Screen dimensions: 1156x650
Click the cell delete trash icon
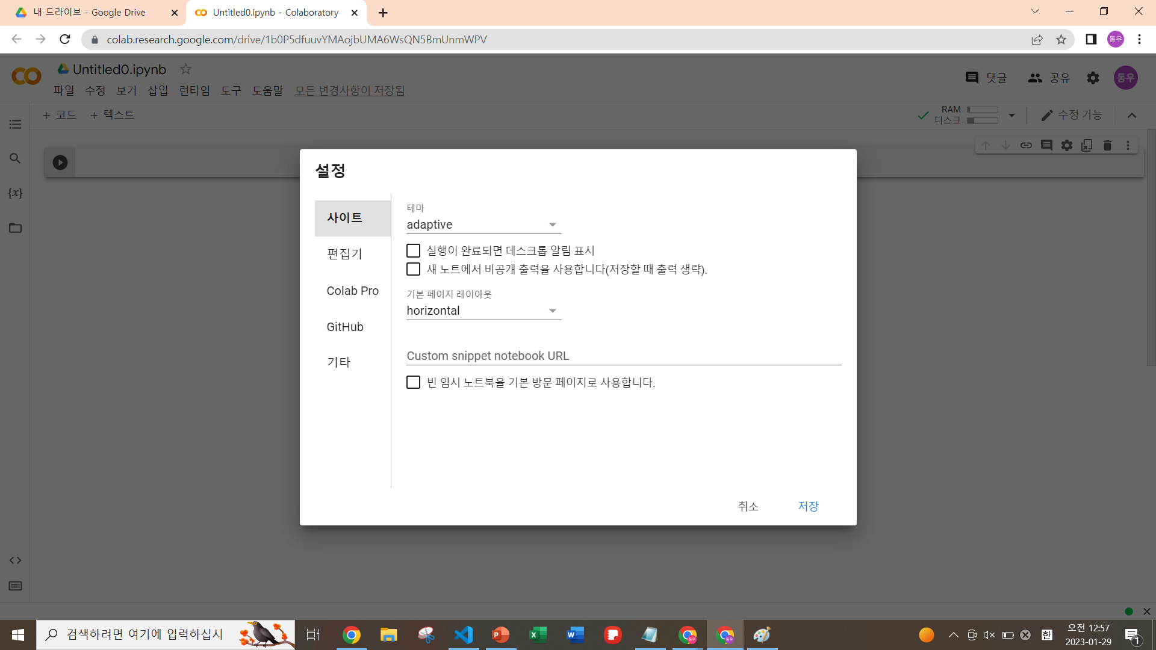point(1107,146)
